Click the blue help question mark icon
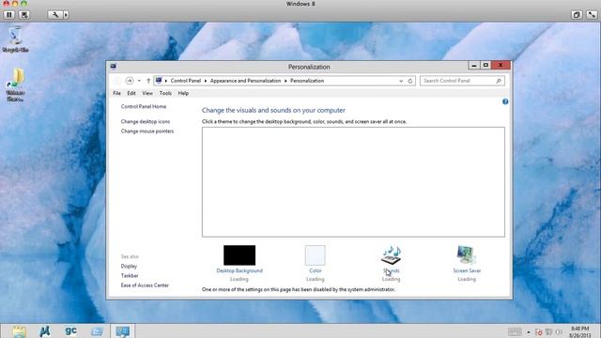 click(505, 101)
